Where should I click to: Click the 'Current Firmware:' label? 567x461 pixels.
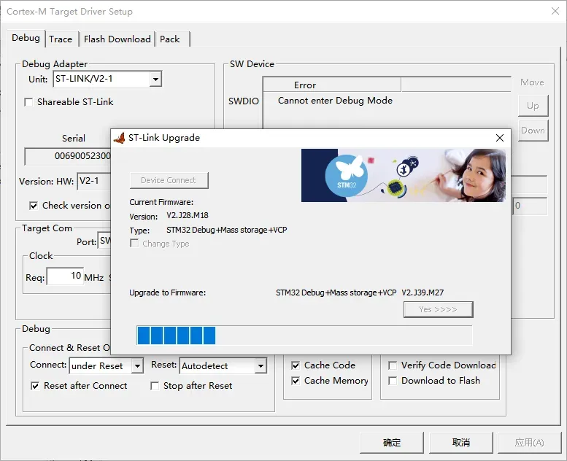pos(161,202)
